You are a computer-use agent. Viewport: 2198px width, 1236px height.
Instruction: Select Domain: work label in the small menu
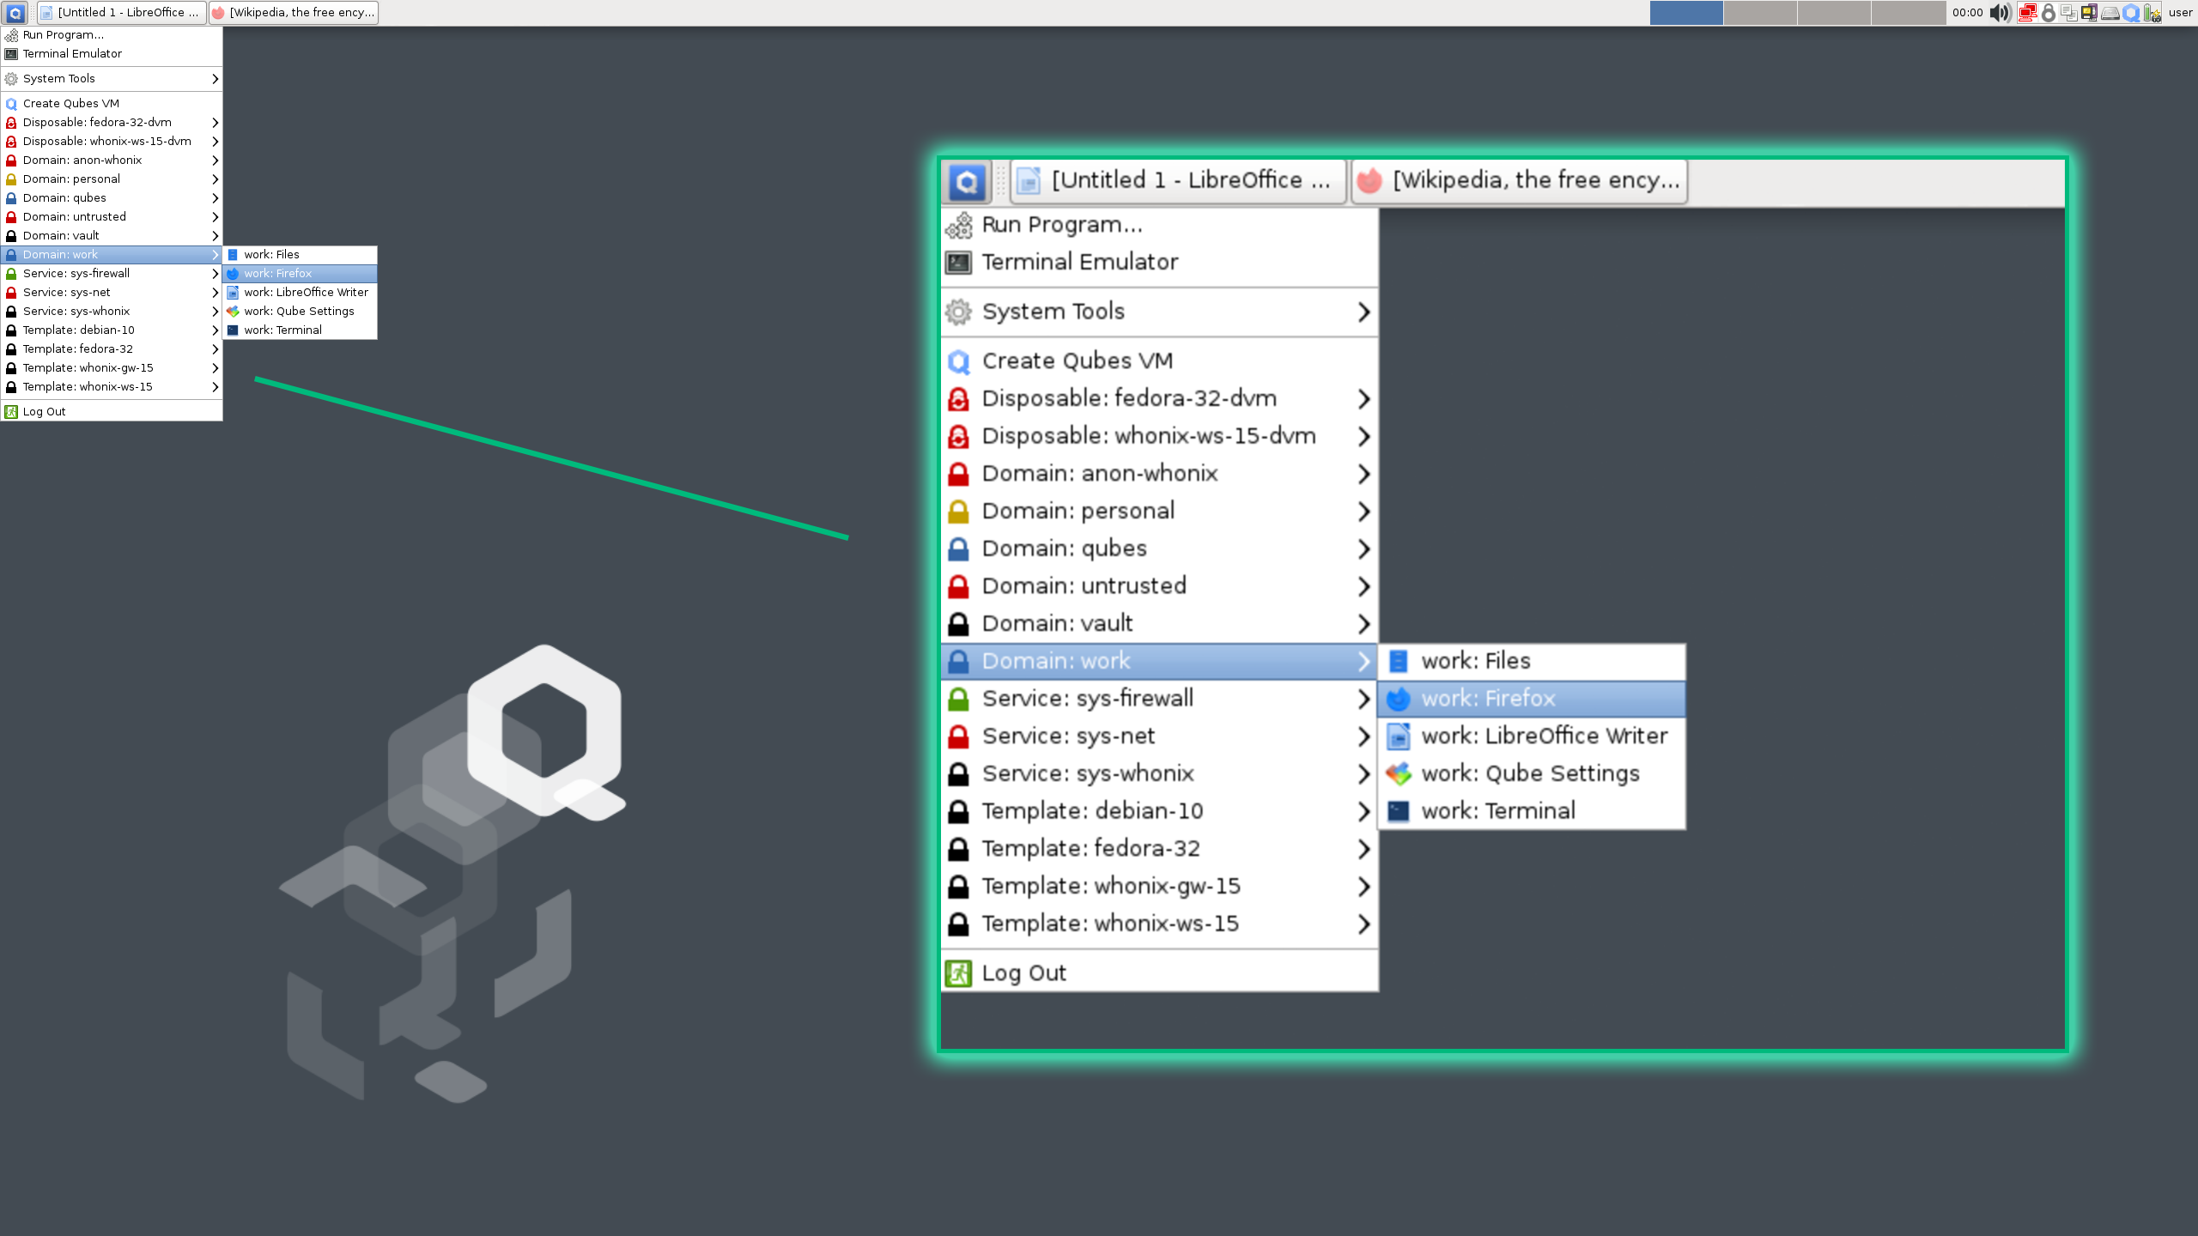60,255
